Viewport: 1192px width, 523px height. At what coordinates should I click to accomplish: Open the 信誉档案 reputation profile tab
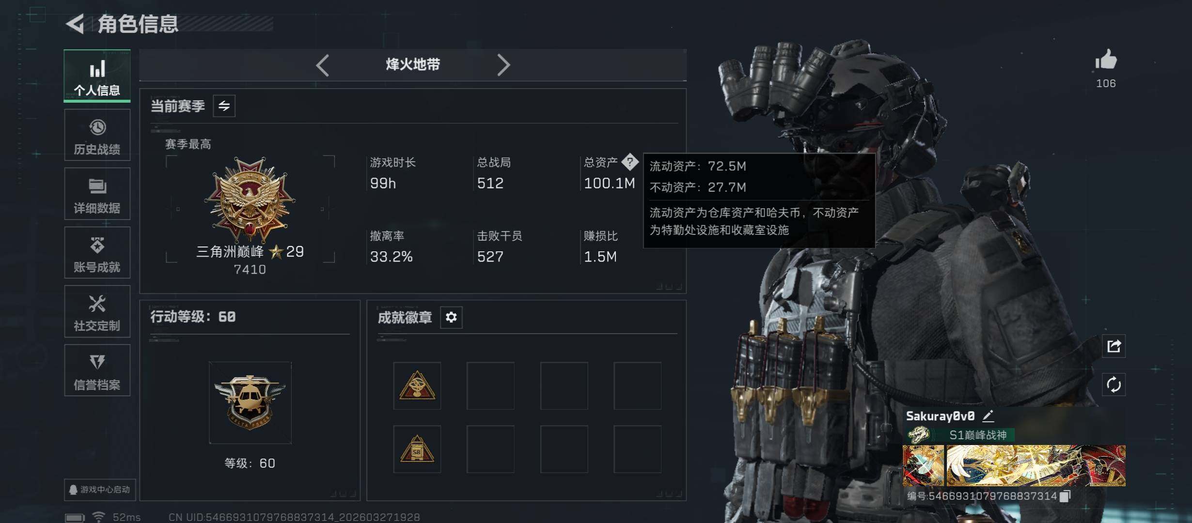(97, 370)
